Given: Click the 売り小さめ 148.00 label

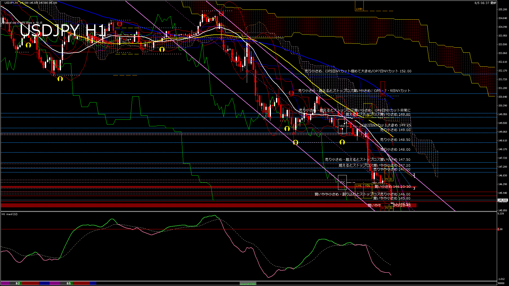Looking at the screenshot, I should 395,149.
